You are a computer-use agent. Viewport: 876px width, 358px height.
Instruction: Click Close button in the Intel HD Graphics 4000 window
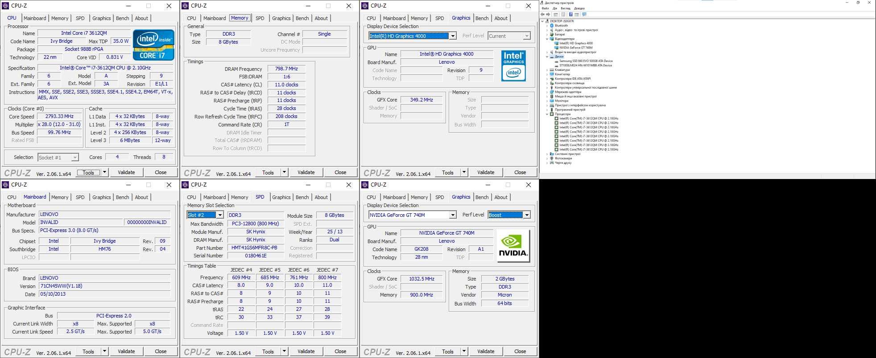(x=520, y=172)
